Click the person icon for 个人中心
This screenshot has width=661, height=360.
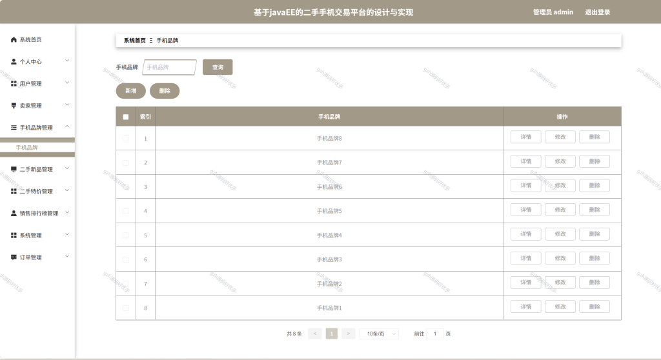[14, 61]
